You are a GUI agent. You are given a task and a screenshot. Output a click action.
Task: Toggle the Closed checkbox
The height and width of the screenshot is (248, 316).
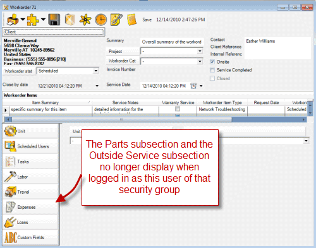pyautogui.click(x=212, y=78)
